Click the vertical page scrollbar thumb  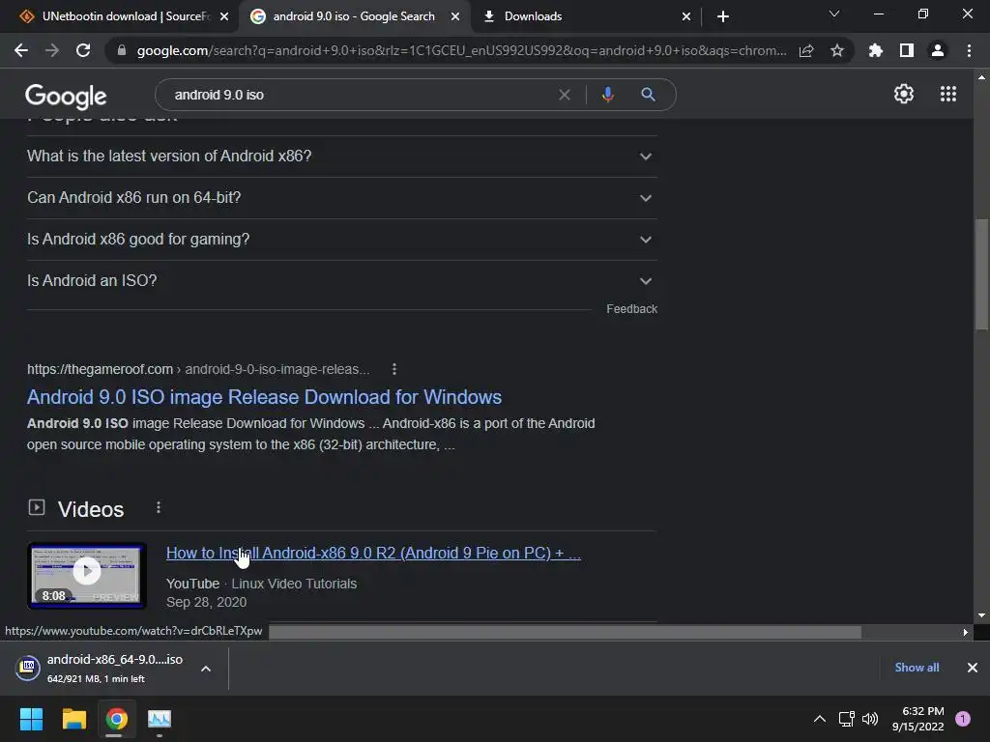(981, 273)
